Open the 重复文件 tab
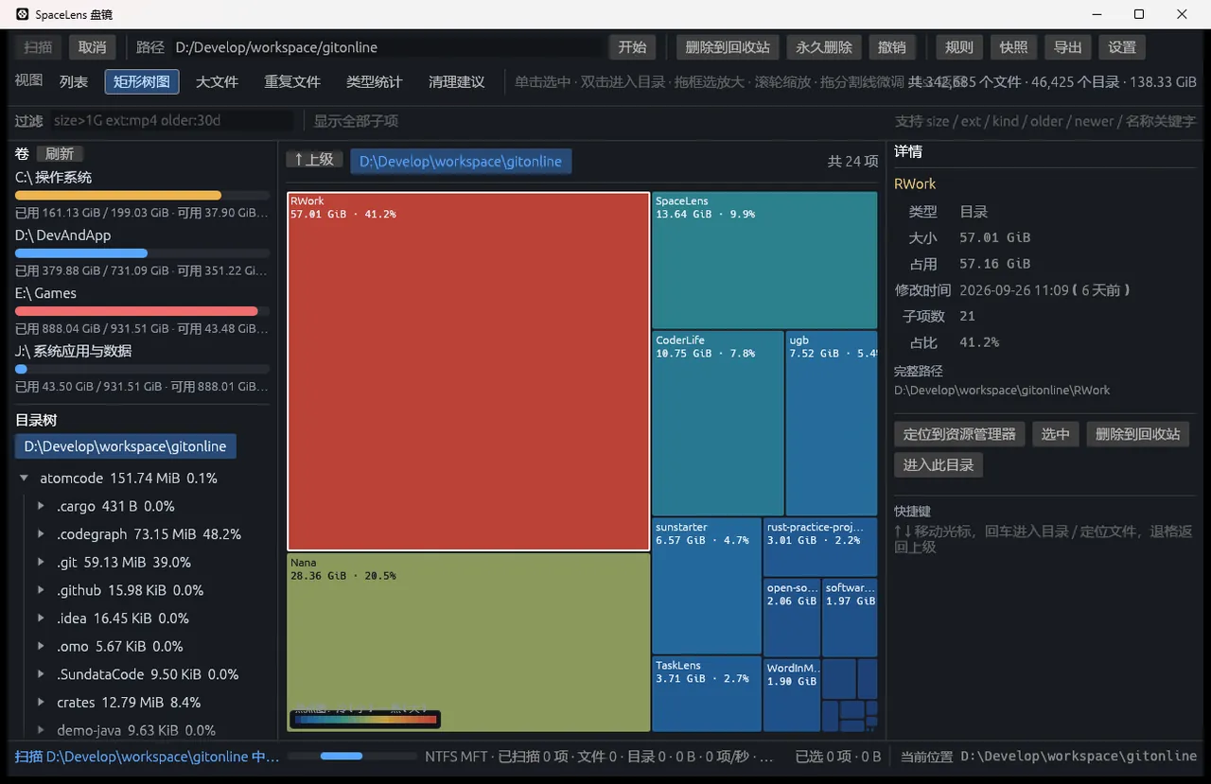The height and width of the screenshot is (784, 1211). (x=292, y=82)
